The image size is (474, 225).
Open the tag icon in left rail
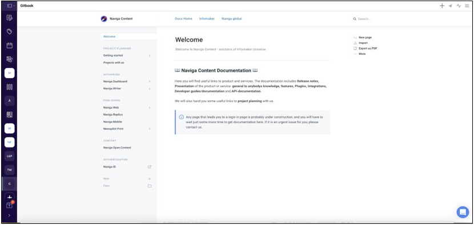[9, 31]
